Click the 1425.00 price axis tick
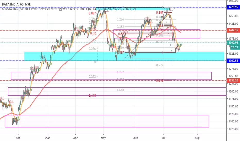Screen dimensions: 240x141 (x=233, y=24)
